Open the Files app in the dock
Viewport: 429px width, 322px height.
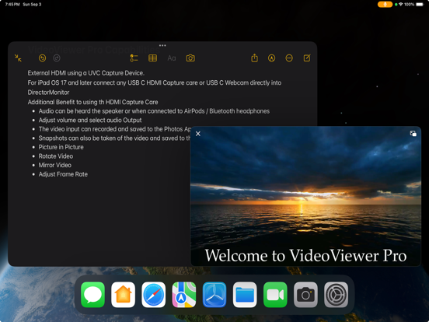click(245, 295)
